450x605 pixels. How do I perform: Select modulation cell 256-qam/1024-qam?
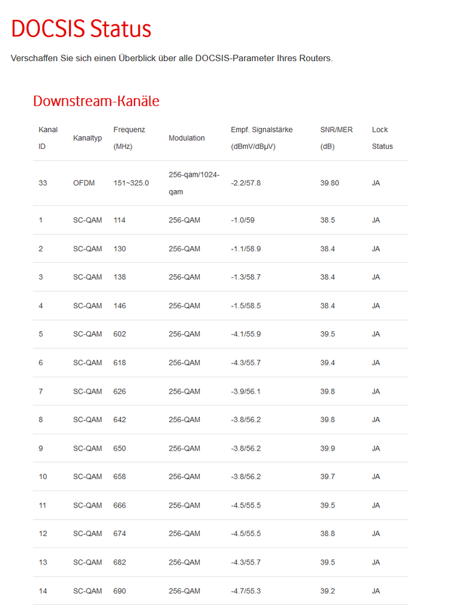[194, 183]
